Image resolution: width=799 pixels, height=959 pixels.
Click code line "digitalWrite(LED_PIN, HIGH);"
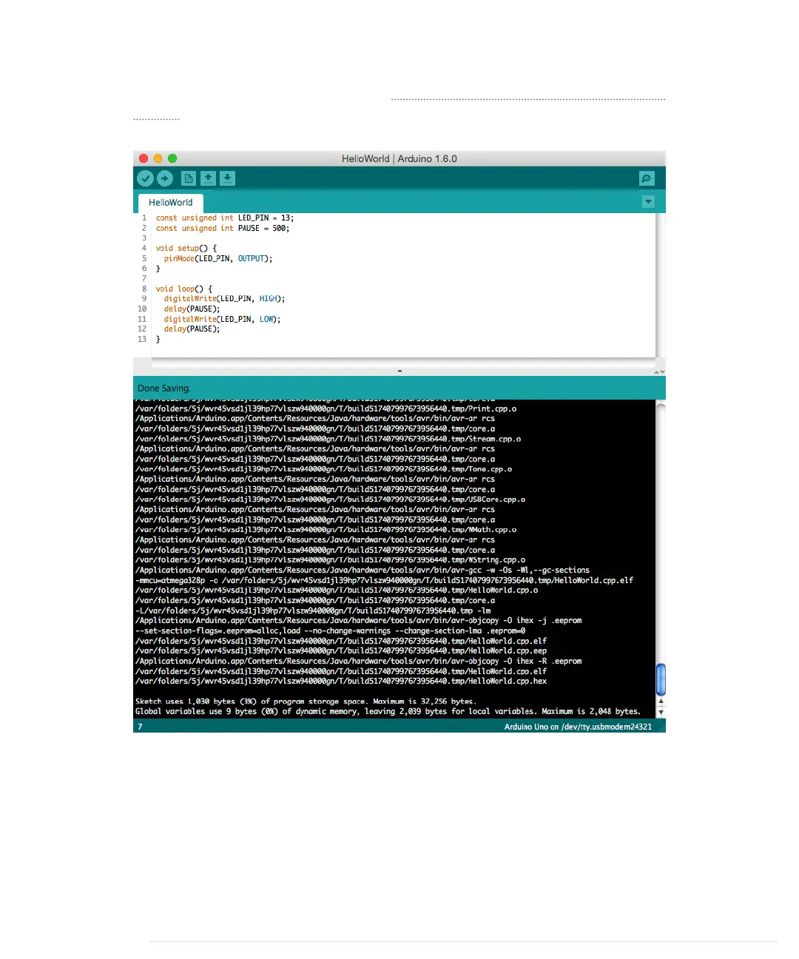(x=224, y=299)
